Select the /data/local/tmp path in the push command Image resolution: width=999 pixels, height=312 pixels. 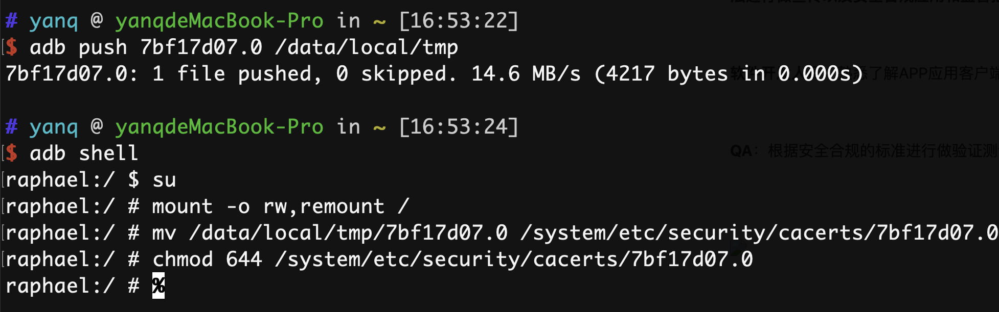coord(366,47)
